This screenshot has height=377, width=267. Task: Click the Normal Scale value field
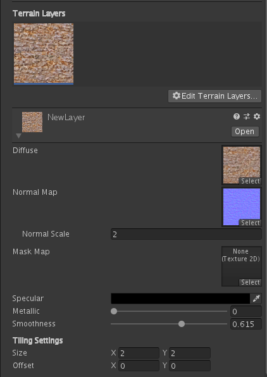[186, 234]
